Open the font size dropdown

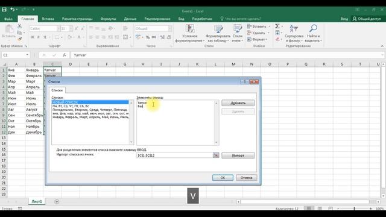pos(71,29)
